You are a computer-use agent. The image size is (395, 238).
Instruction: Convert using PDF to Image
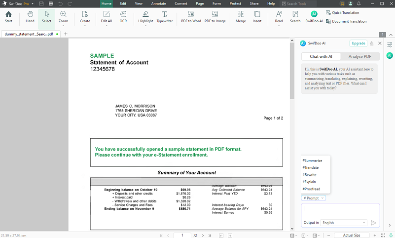pos(215,17)
